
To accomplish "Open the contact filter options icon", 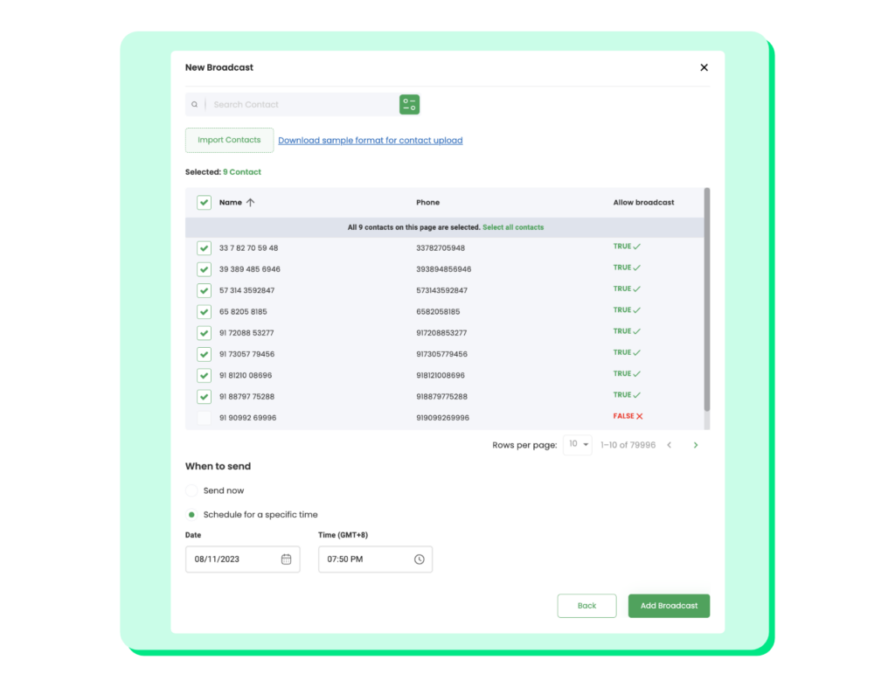I will coord(409,105).
